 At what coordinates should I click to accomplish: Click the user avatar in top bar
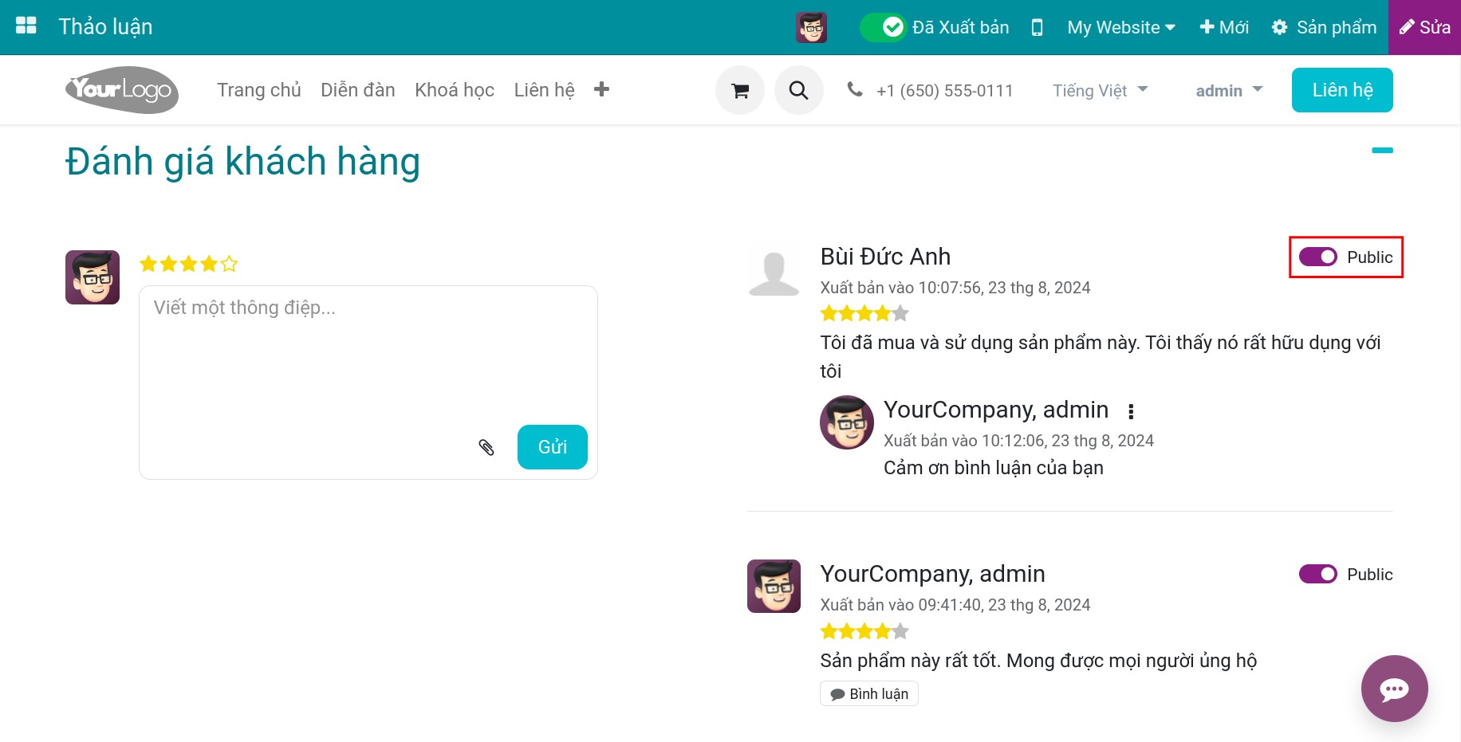click(811, 27)
